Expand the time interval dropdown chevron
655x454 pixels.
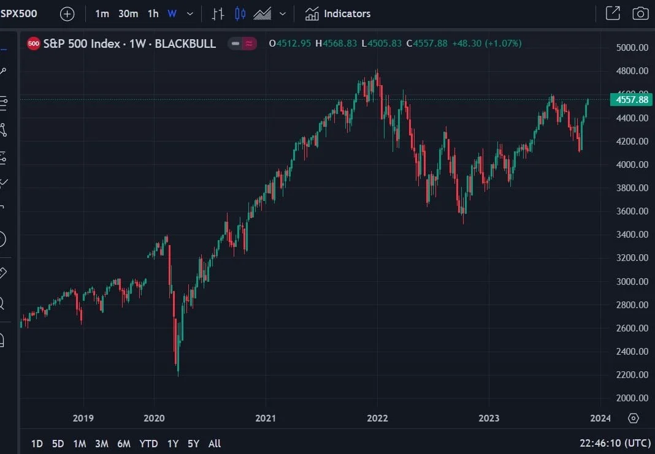coord(190,13)
